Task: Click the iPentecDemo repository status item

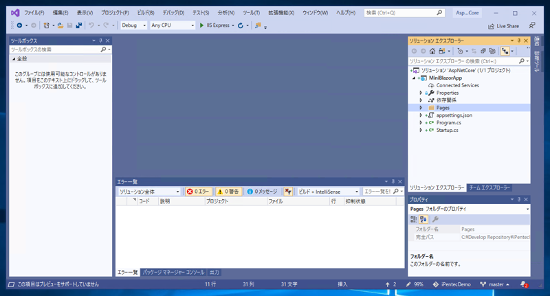Action: click(x=452, y=284)
